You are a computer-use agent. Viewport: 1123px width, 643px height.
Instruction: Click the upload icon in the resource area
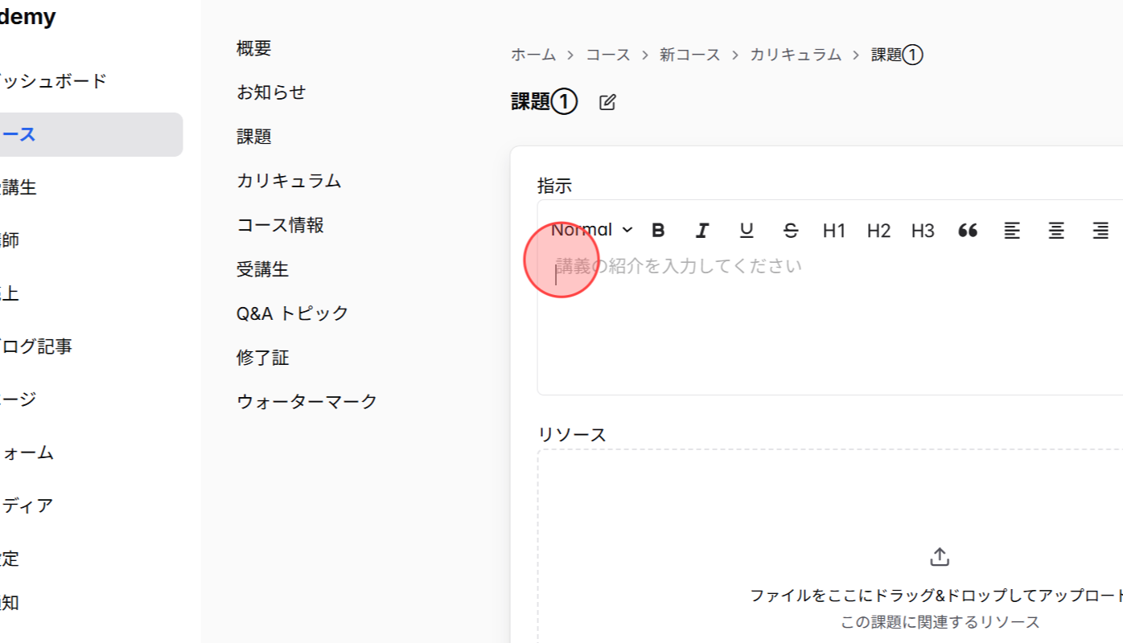939,555
